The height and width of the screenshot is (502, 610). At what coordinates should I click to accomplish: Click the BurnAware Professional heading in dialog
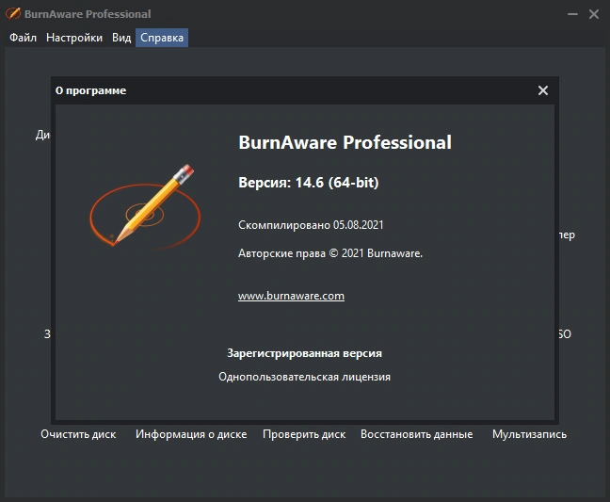click(345, 142)
